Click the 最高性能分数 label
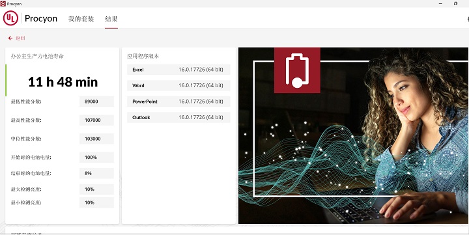469x235 pixels. 26,120
